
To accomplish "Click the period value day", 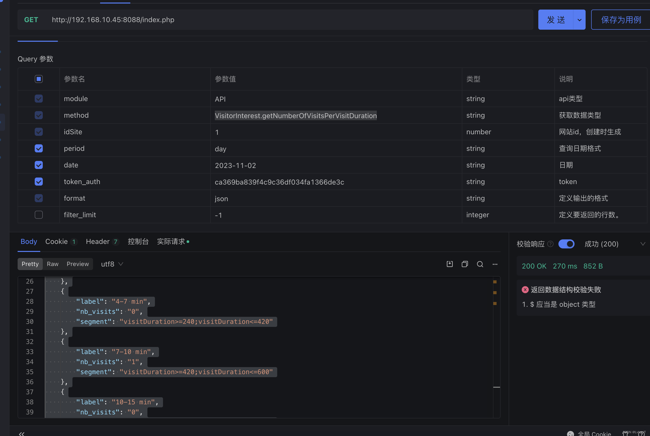I will 221,149.
